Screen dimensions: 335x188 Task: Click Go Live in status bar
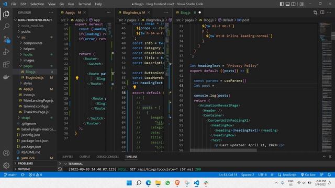[x=308, y=174]
